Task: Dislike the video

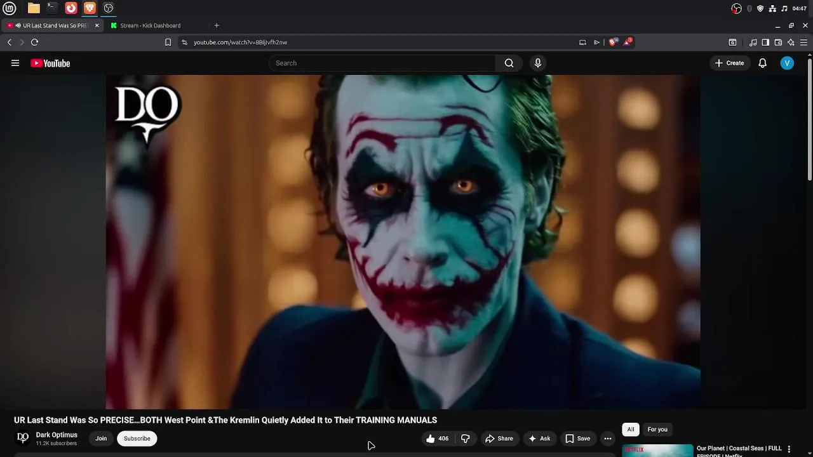Action: click(x=465, y=439)
